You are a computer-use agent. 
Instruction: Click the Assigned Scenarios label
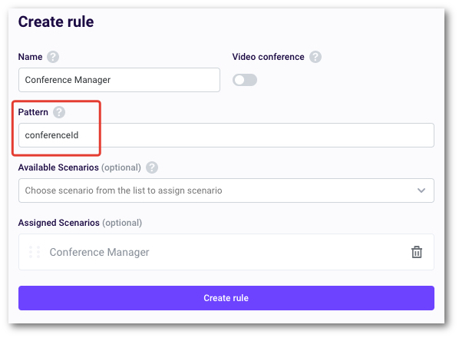[59, 223]
